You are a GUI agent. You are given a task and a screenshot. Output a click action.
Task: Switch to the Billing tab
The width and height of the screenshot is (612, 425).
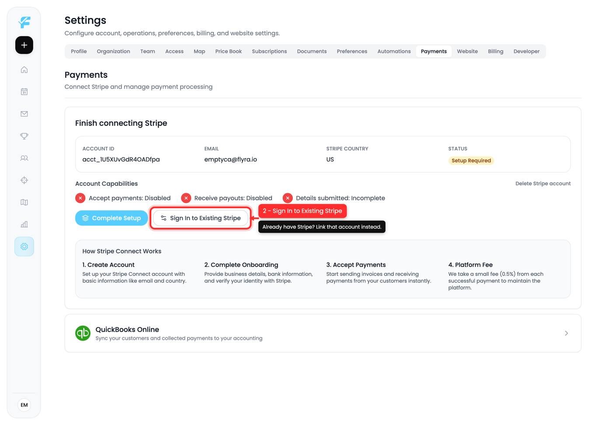[496, 51]
